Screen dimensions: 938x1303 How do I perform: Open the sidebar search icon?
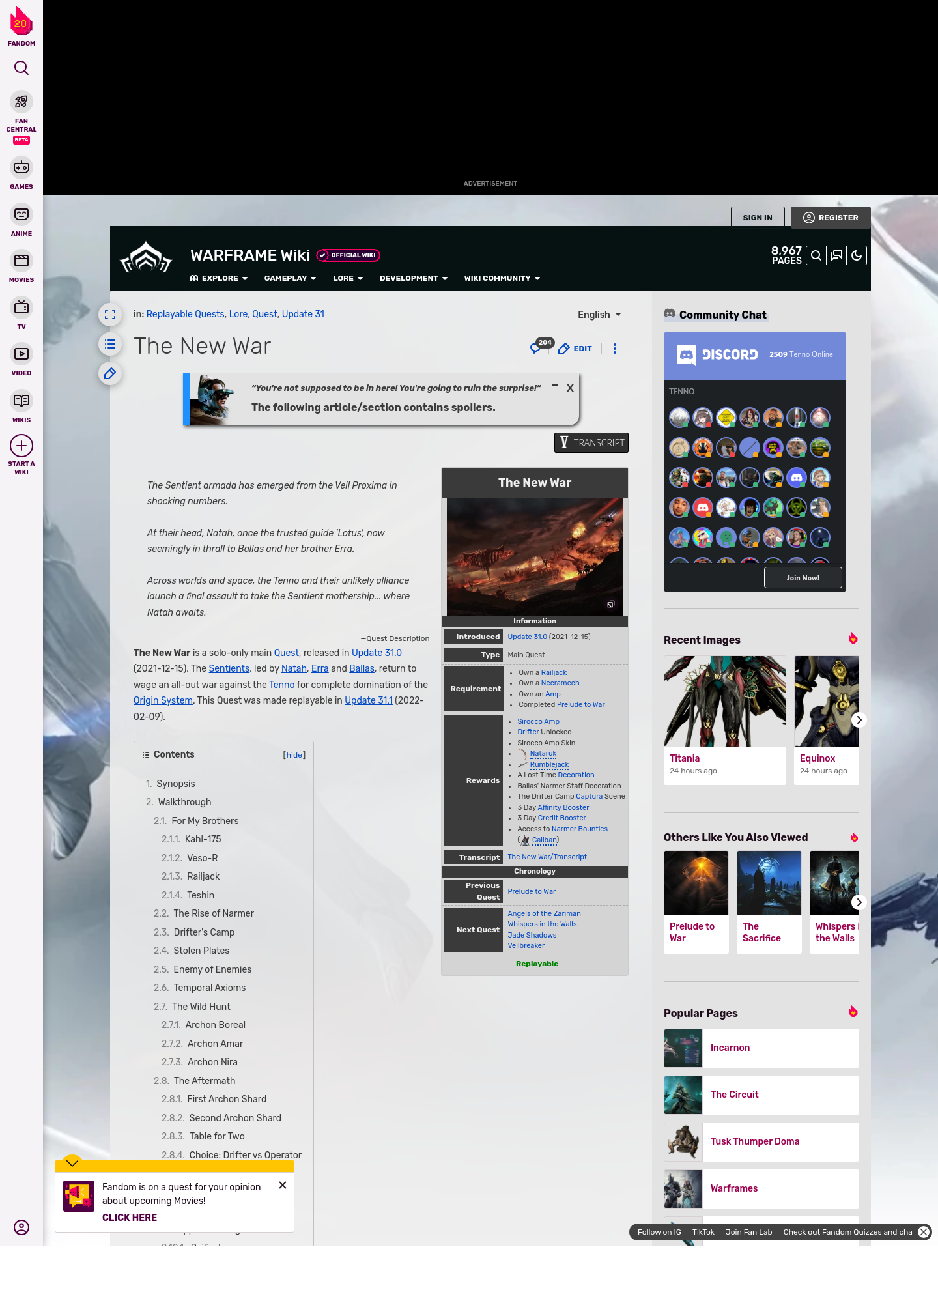pos(21,68)
